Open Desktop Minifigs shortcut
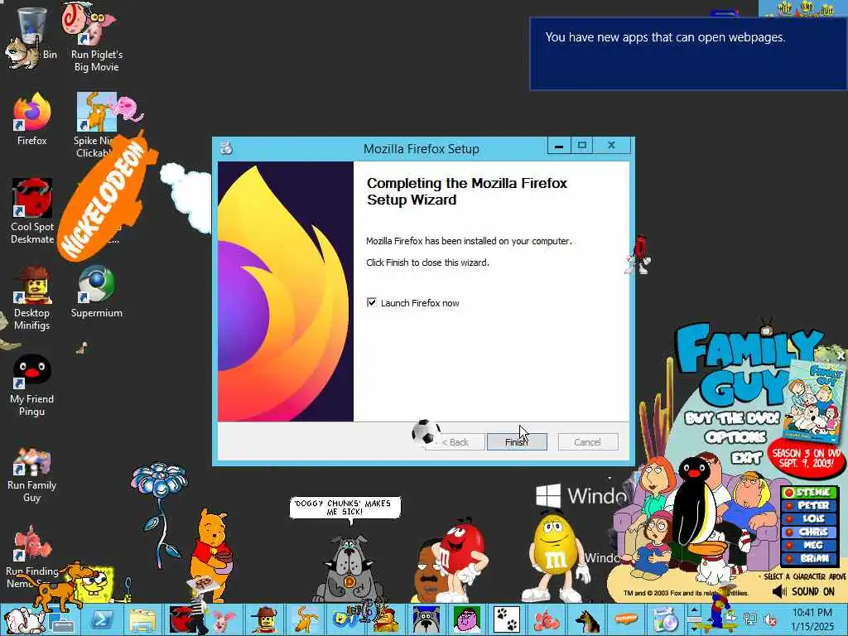This screenshot has height=636, width=848. (32, 297)
